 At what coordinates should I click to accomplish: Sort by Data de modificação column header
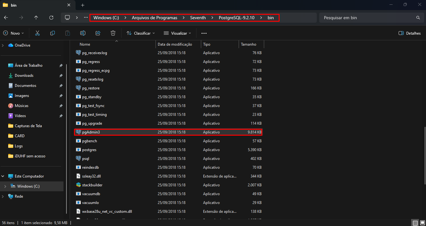[x=175, y=44]
